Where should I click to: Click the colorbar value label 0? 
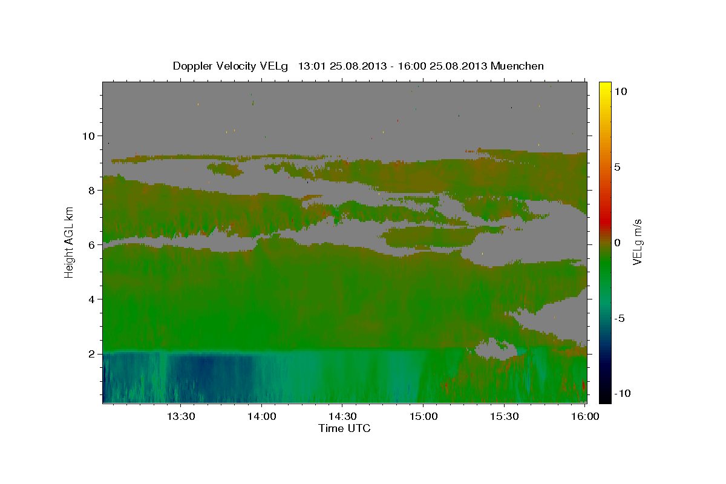click(617, 243)
